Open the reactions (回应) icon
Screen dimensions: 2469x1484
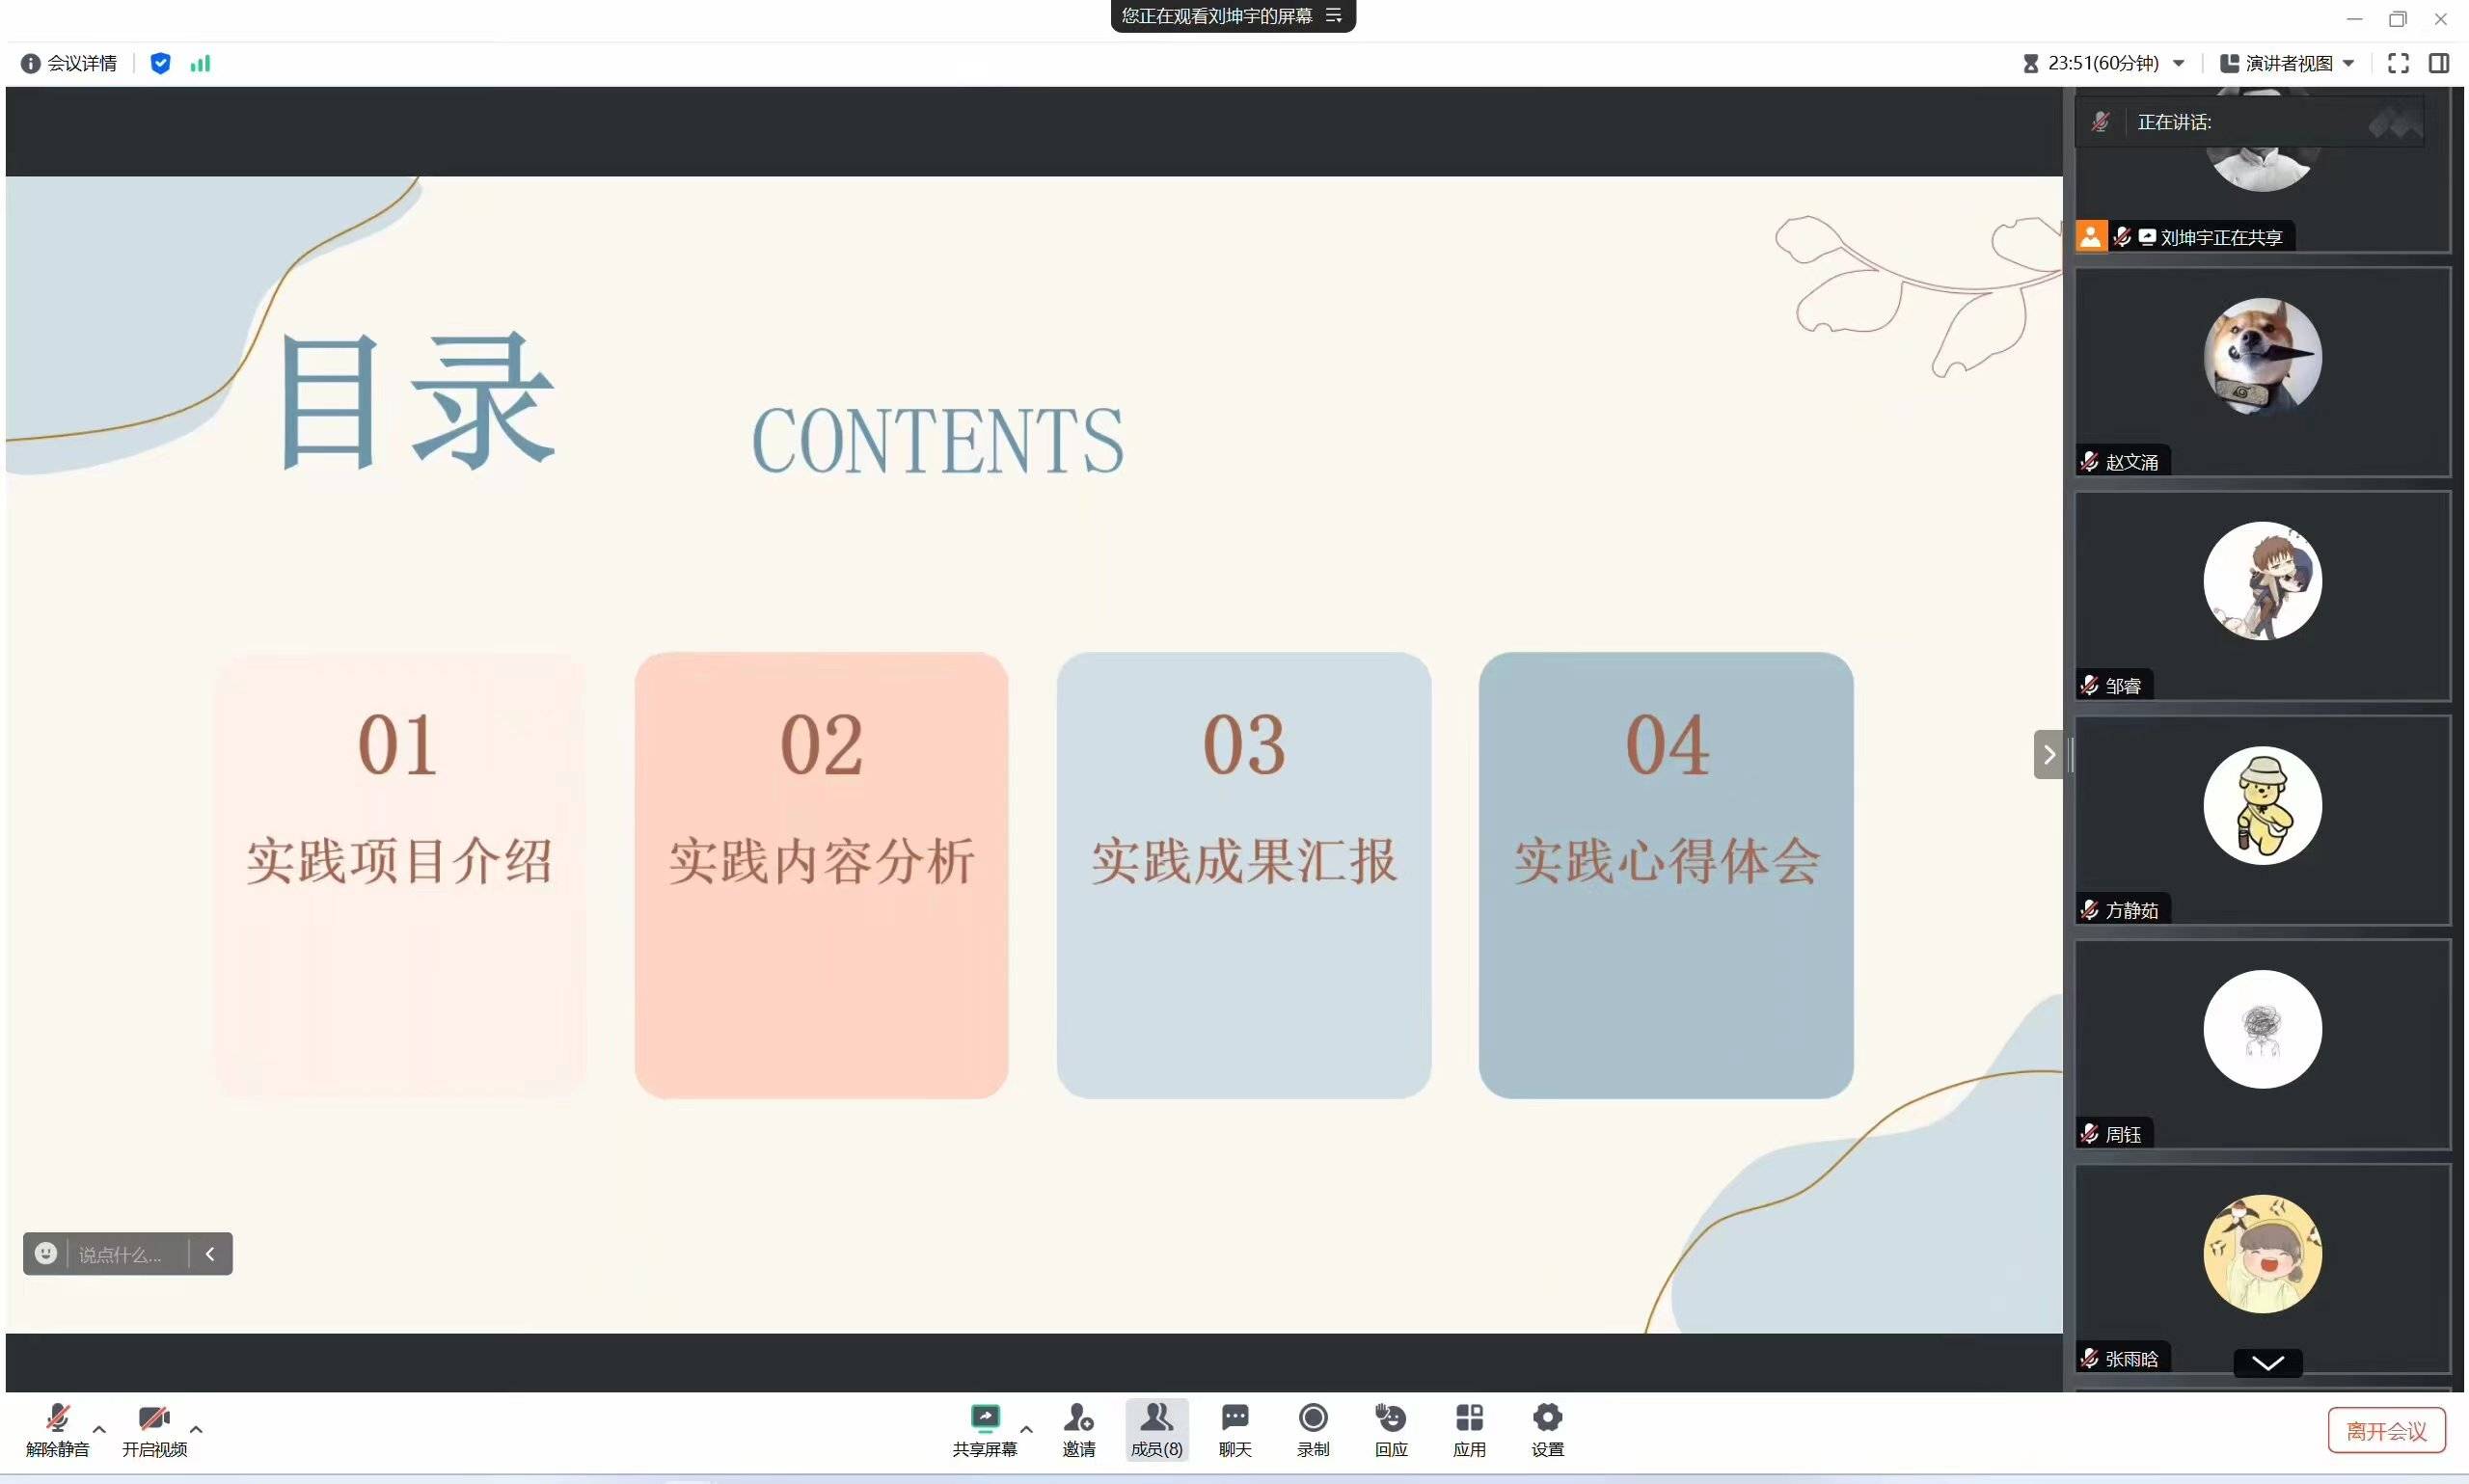pos(1390,1420)
